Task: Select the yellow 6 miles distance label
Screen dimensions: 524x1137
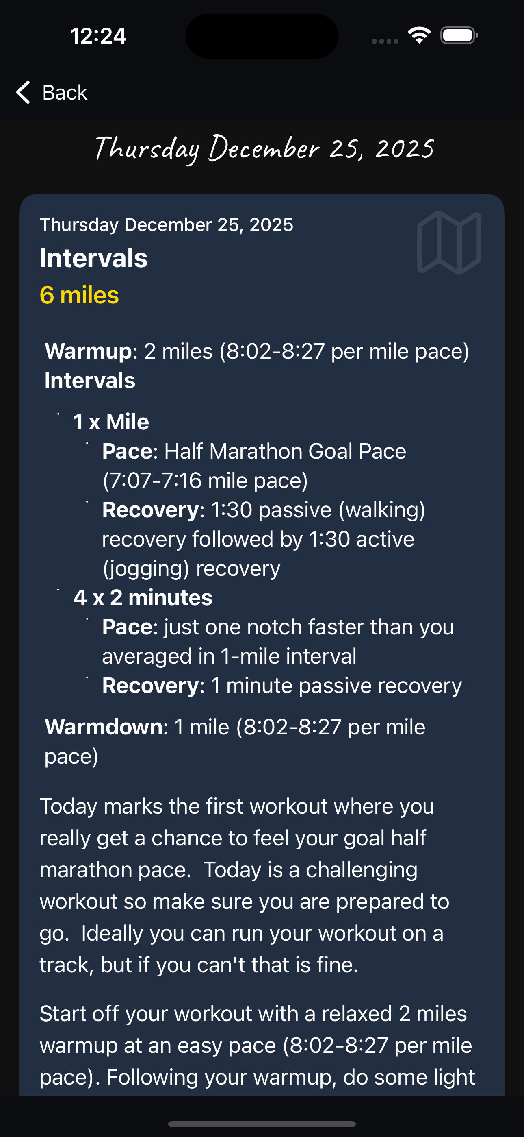Action: coord(79,295)
